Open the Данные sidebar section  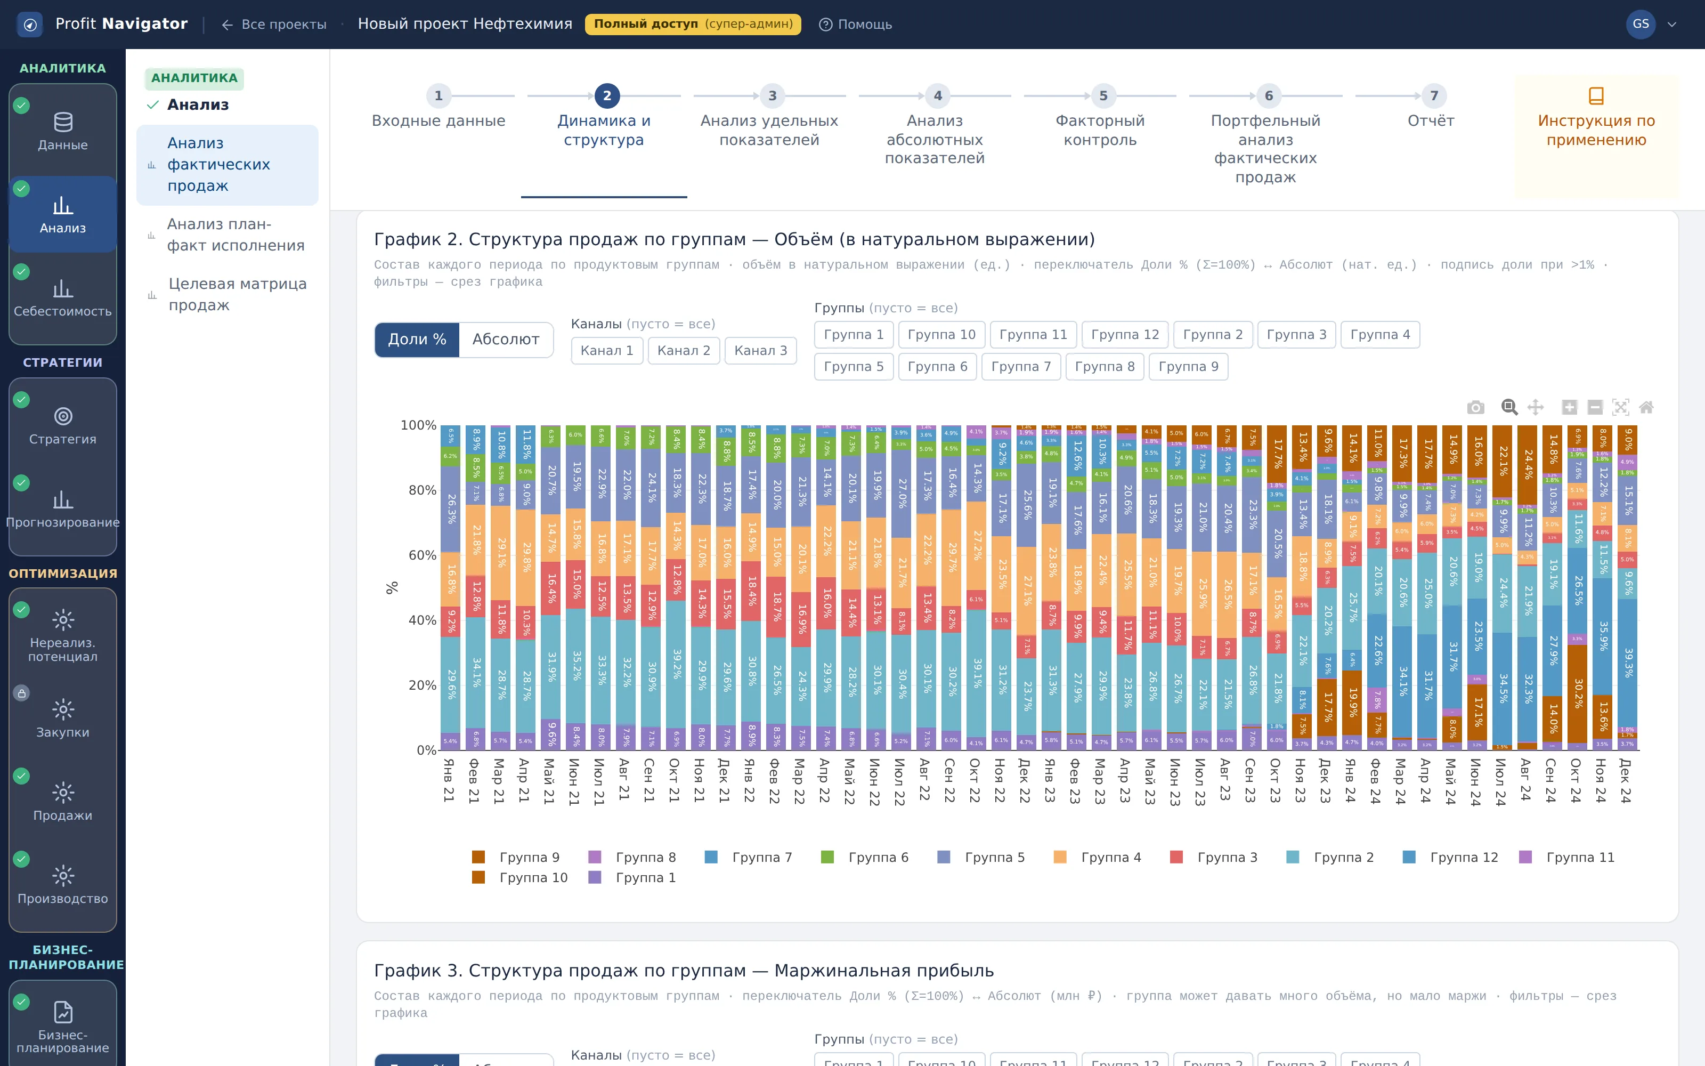coord(63,131)
